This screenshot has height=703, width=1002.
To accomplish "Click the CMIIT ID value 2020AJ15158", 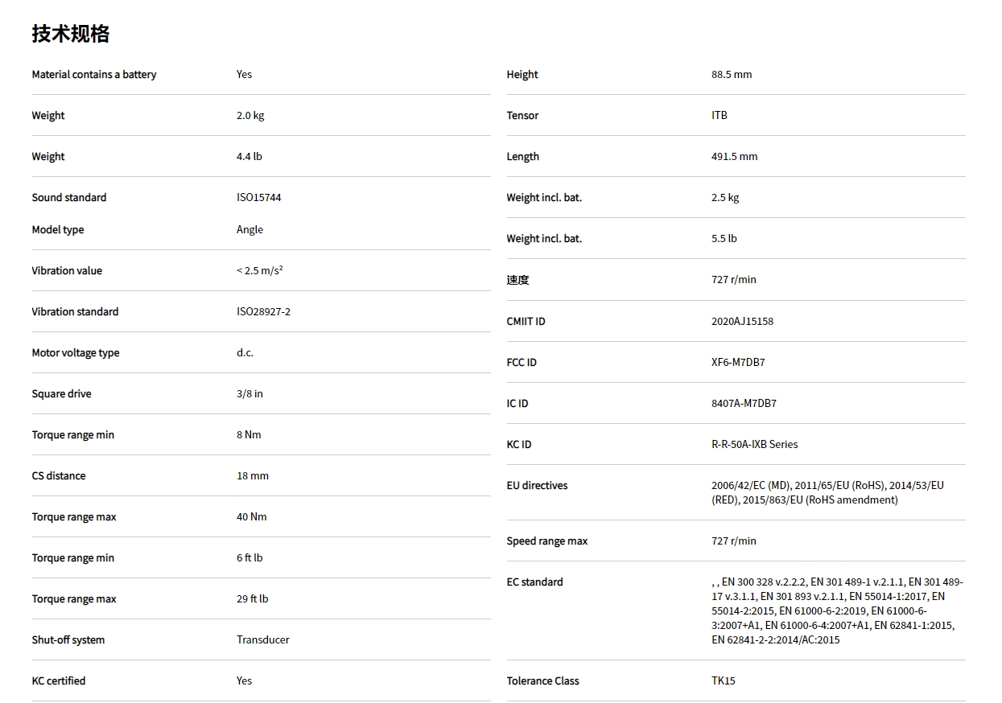I will 742,321.
